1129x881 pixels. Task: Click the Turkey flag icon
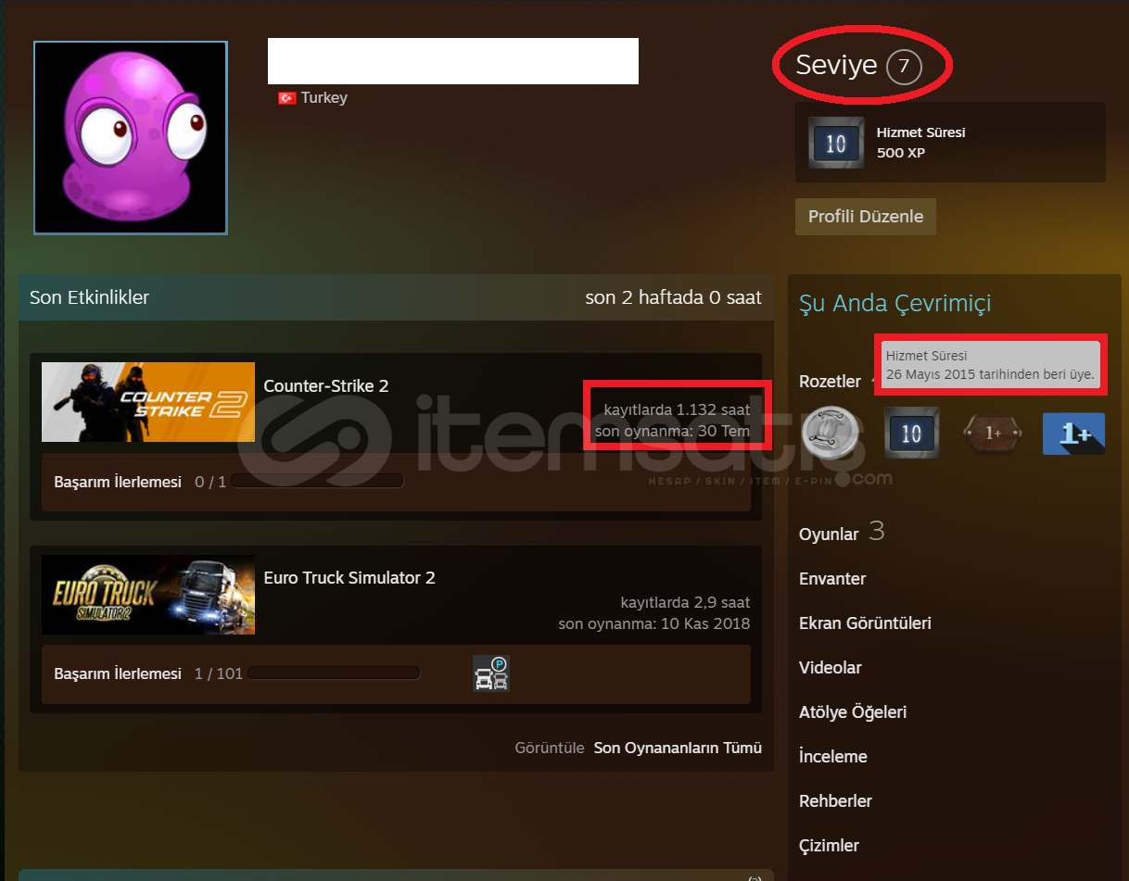286,98
